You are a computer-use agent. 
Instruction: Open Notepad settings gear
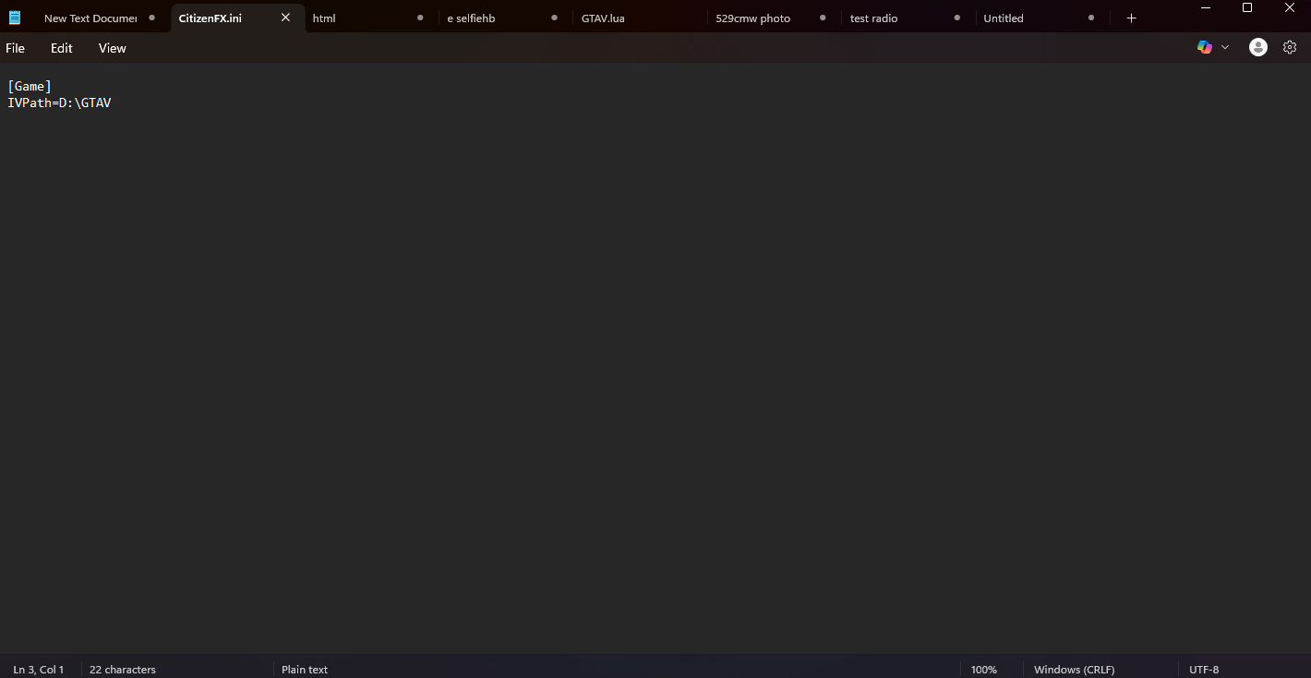tap(1290, 47)
